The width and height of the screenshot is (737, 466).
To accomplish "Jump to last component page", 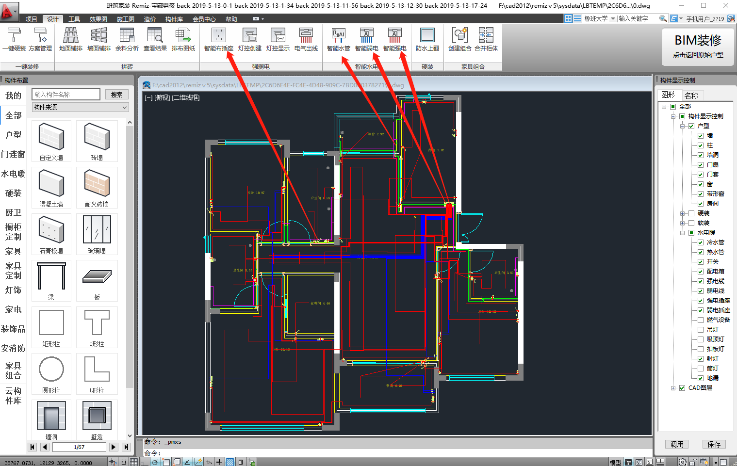I will [x=126, y=447].
